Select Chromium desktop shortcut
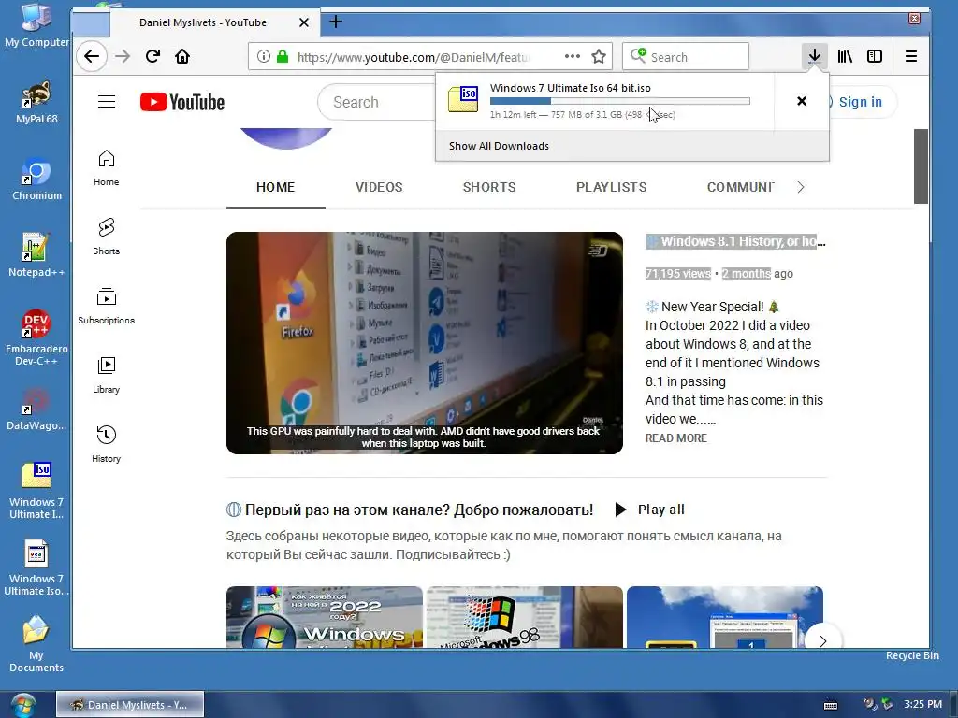The height and width of the screenshot is (718, 958). pos(36,179)
